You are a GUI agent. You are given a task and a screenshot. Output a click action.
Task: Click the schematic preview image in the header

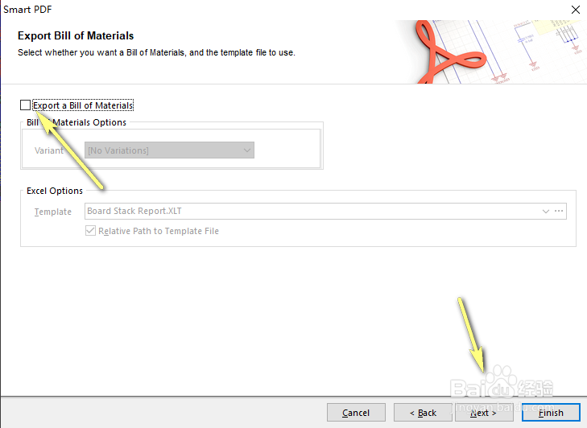point(539,40)
